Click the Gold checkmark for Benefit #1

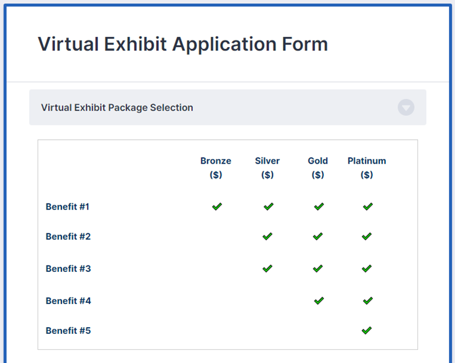point(319,206)
